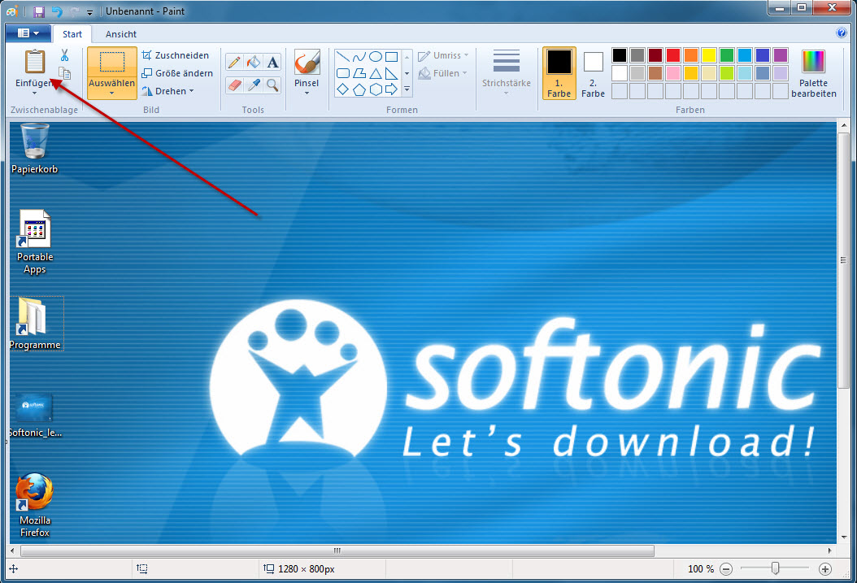Screen dimensions: 857x583
Task: Expand the Pinsel brush dropdown arrow
Action: (307, 93)
